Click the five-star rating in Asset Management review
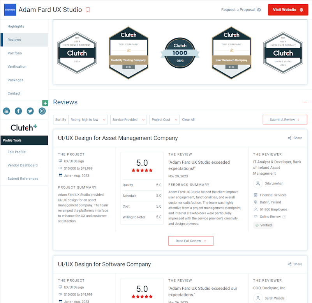This screenshot has width=312, height=303. (142, 170)
